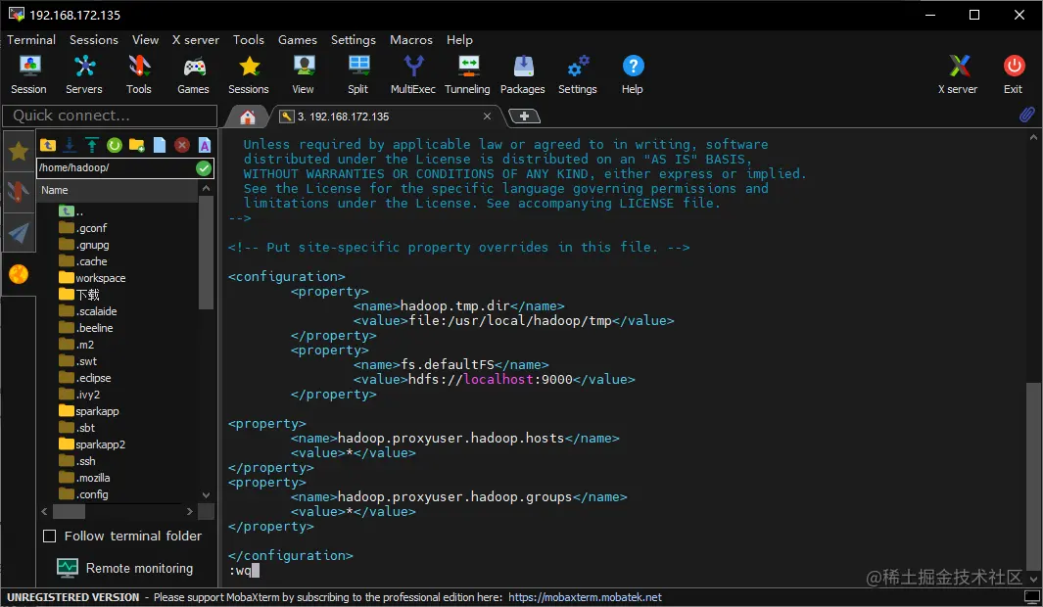Go to the home tab icon

(x=248, y=117)
